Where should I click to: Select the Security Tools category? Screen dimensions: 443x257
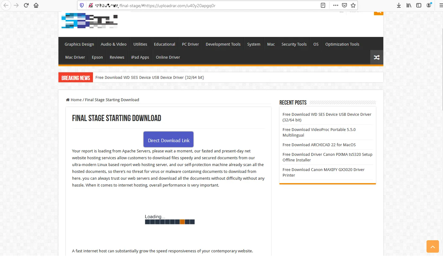tap(294, 44)
